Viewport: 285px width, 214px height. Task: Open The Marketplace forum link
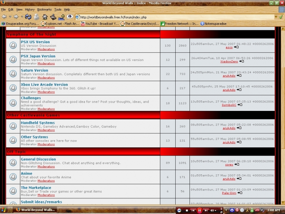(x=36, y=188)
